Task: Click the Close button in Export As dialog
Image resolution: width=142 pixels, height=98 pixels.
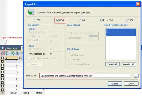Action: [131, 84]
